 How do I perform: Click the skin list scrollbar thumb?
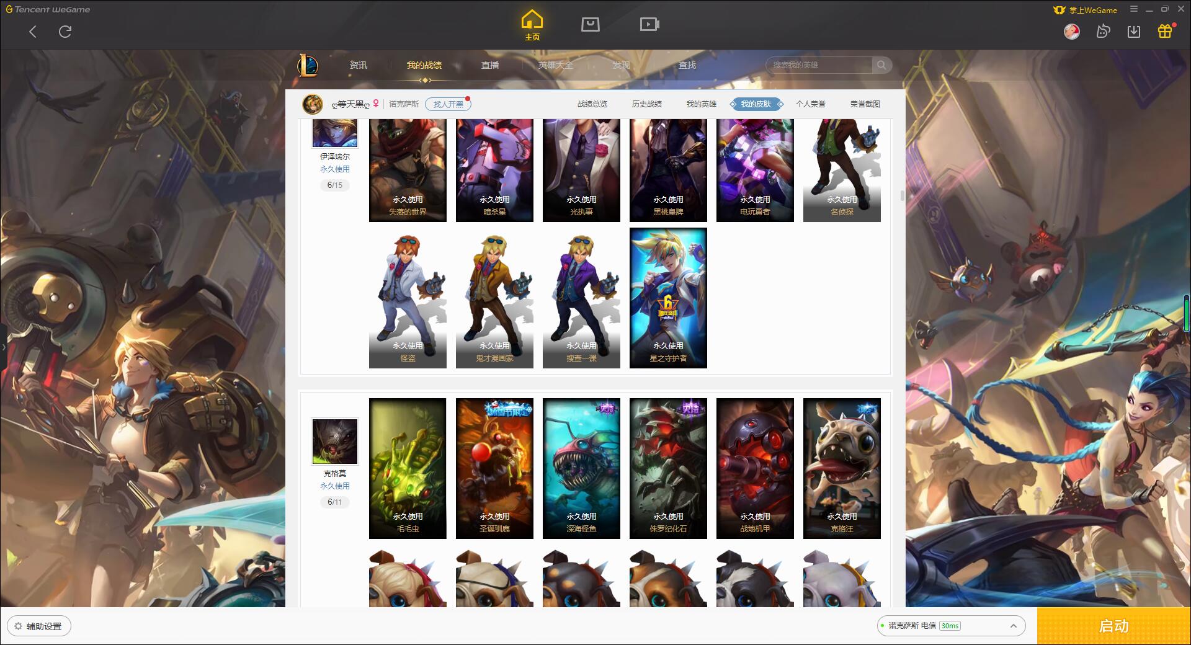(x=902, y=196)
